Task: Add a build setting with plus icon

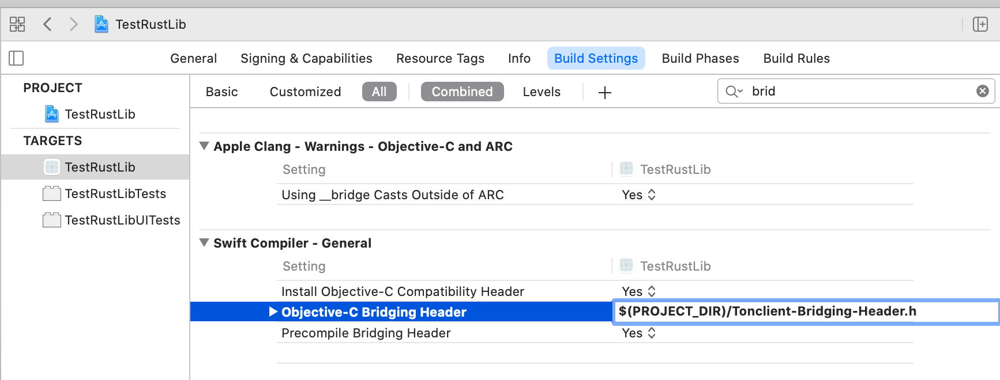Action: click(x=605, y=92)
